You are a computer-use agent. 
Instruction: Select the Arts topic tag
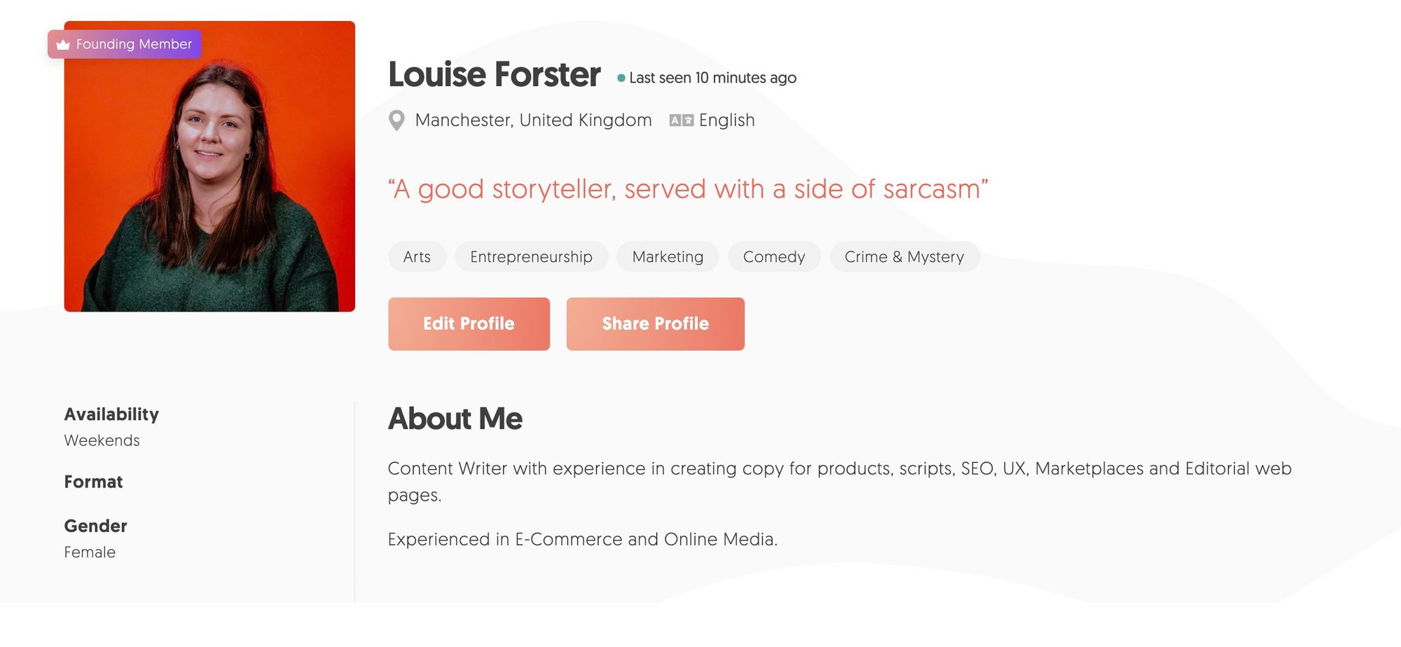(417, 256)
